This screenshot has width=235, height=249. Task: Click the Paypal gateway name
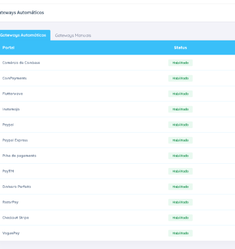[x=8, y=124]
